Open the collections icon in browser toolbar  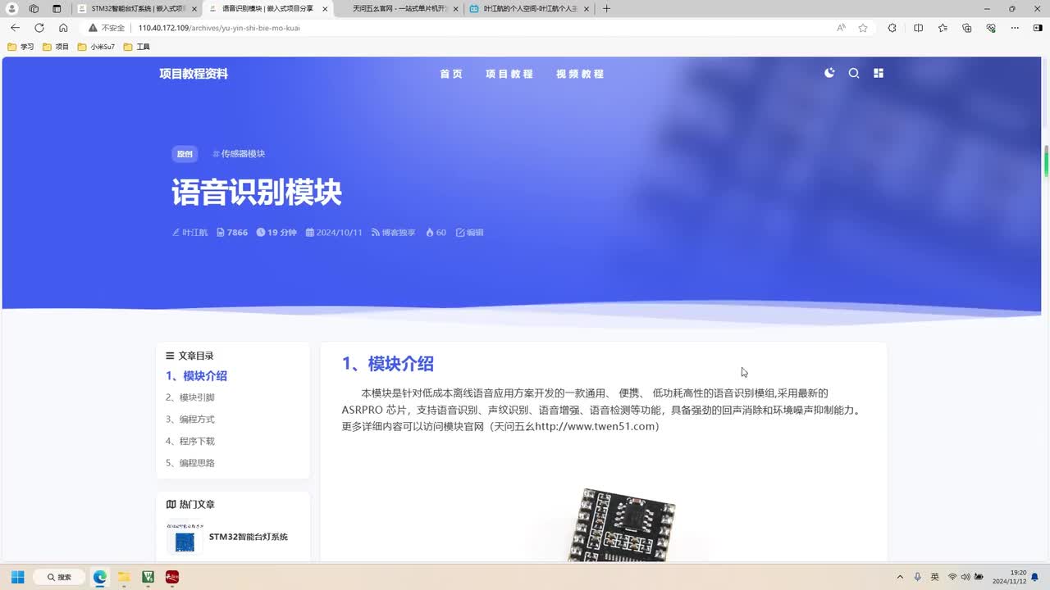coord(967,28)
